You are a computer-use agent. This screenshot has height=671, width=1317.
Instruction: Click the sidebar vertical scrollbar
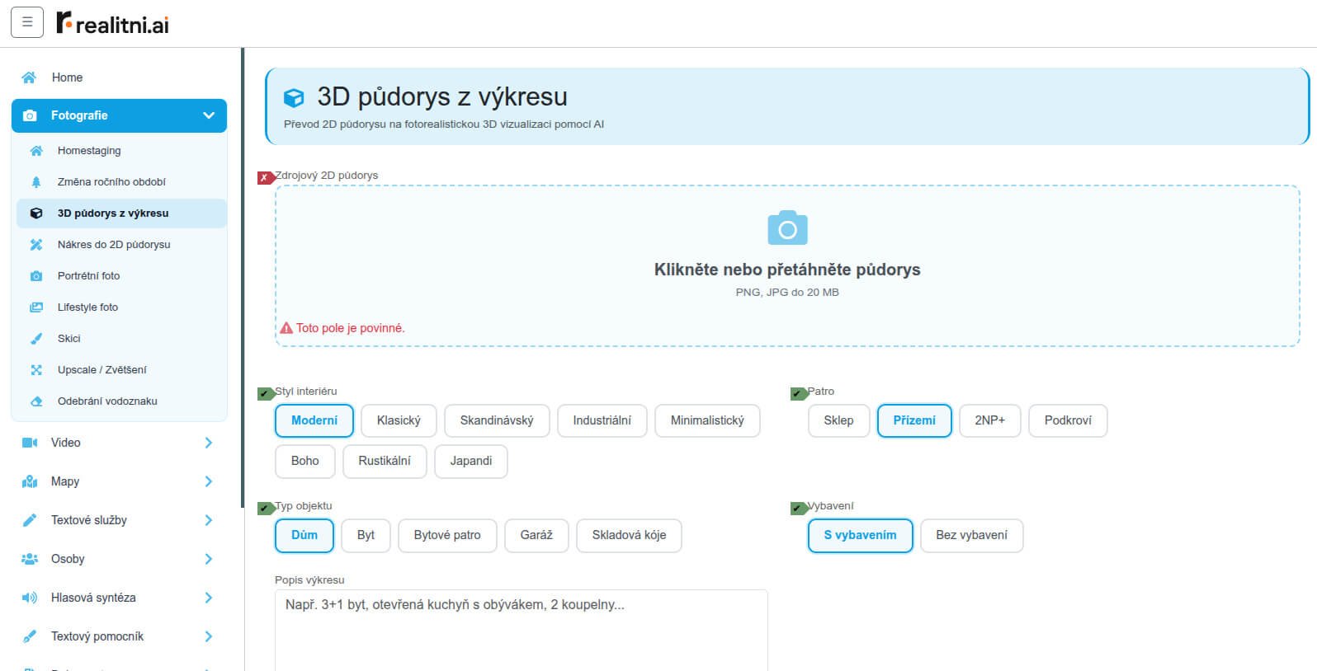tap(243, 278)
